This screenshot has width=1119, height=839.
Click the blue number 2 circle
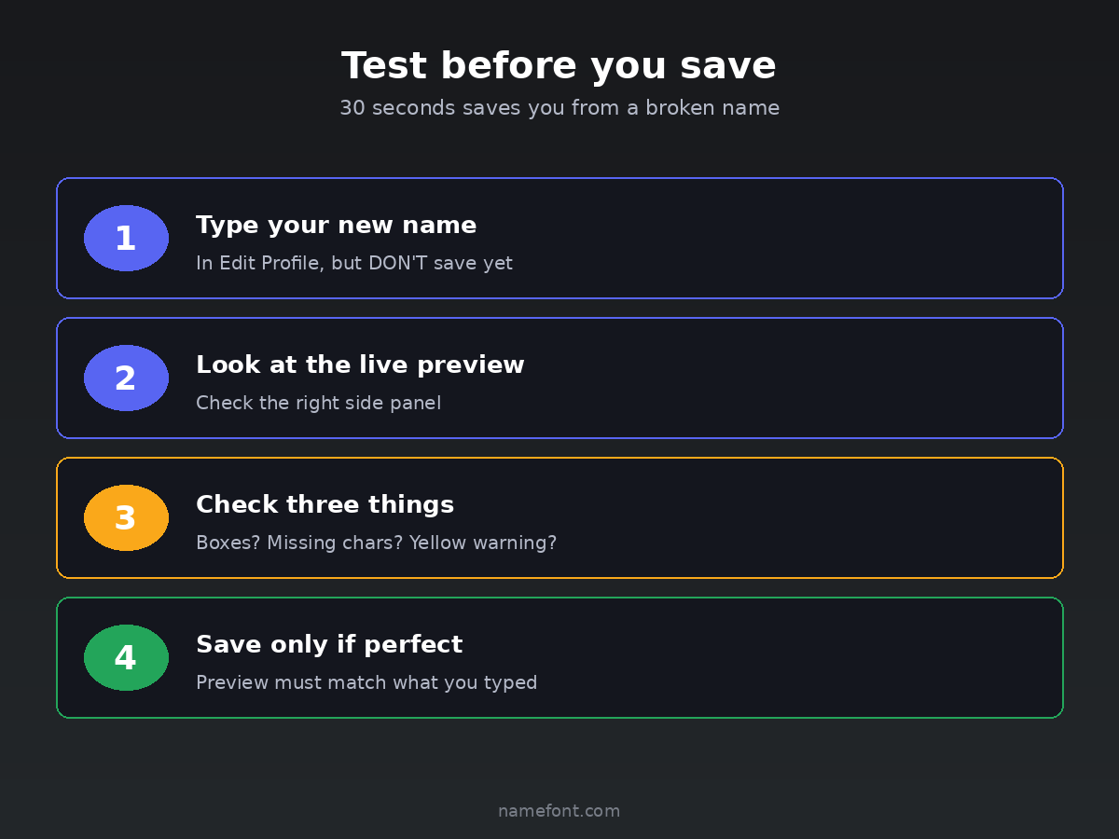pos(126,378)
